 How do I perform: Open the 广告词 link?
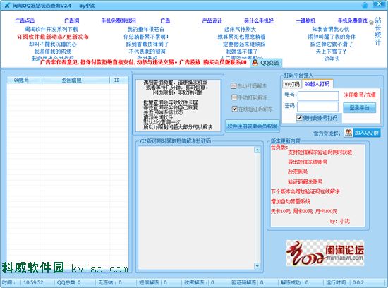pyautogui.click(x=71, y=20)
